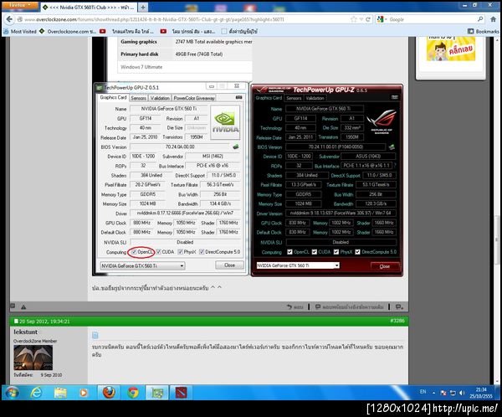Toggle DirectCompute 5.0 checkbox in GPU-Z 0.5.1

pos(202,252)
